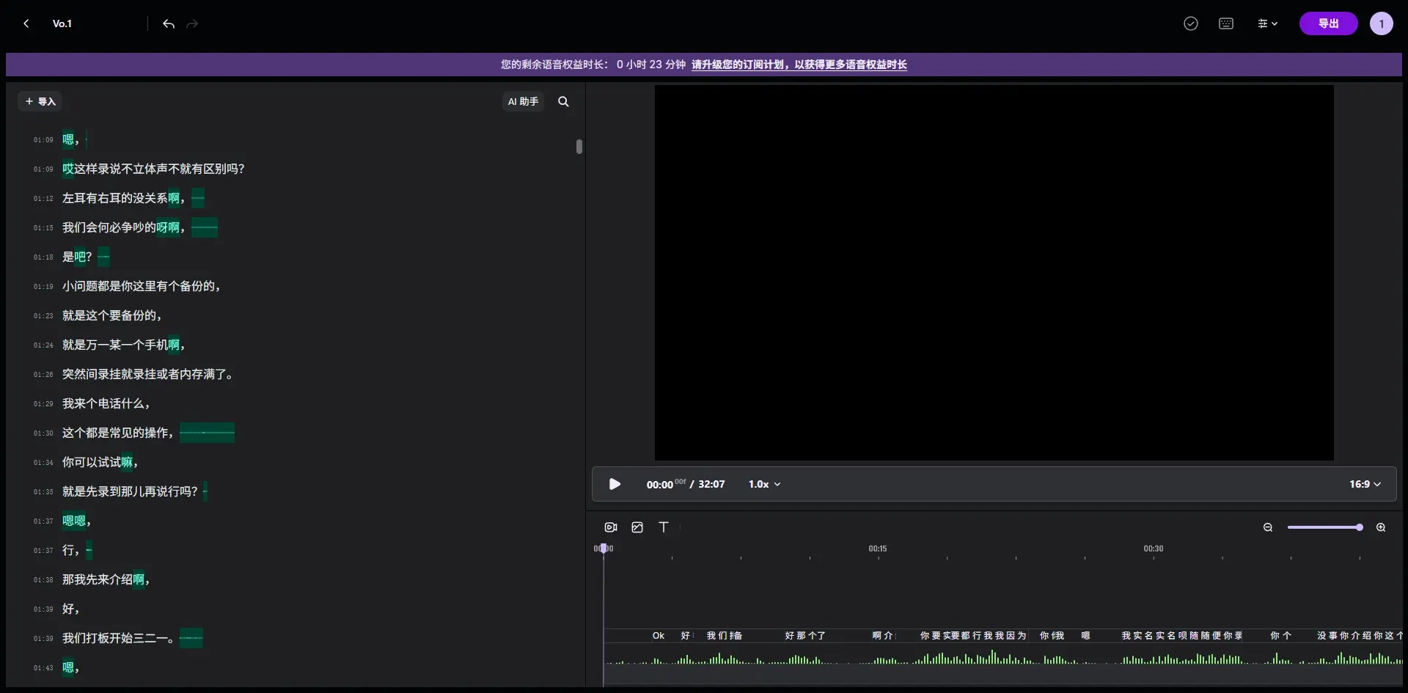Click the image insert icon above timeline
Image resolution: width=1408 pixels, height=693 pixels.
(x=637, y=527)
